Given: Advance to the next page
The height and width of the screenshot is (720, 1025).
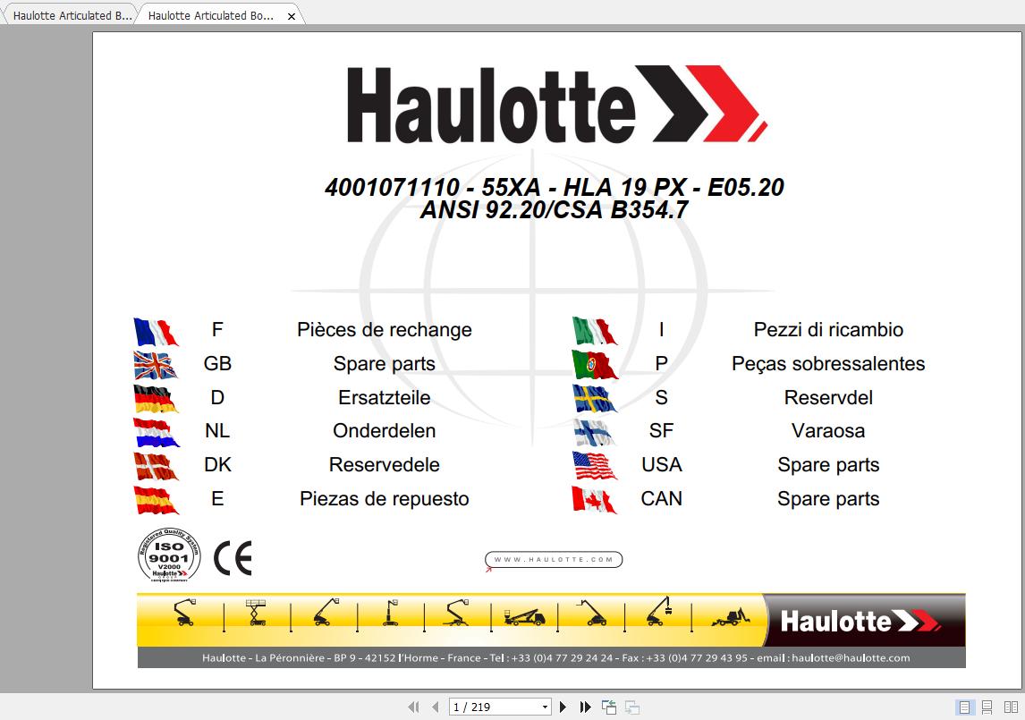Looking at the screenshot, I should [563, 707].
